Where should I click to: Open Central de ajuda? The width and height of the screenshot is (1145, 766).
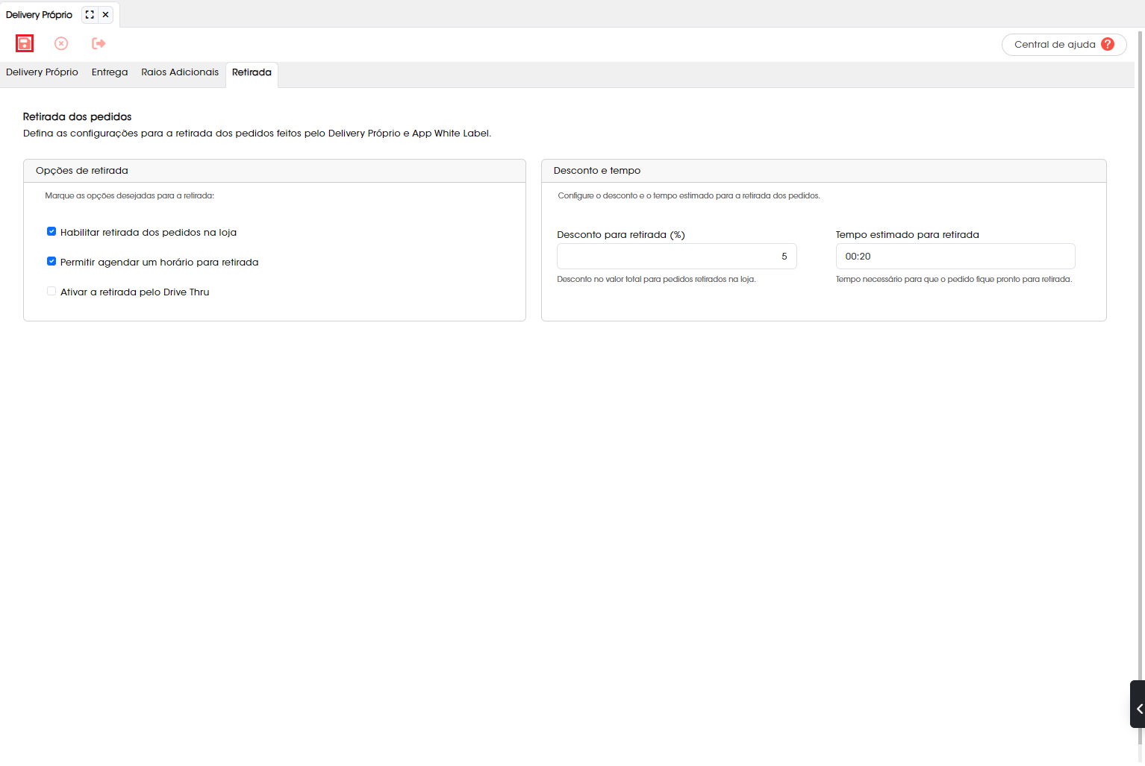[1064, 45]
